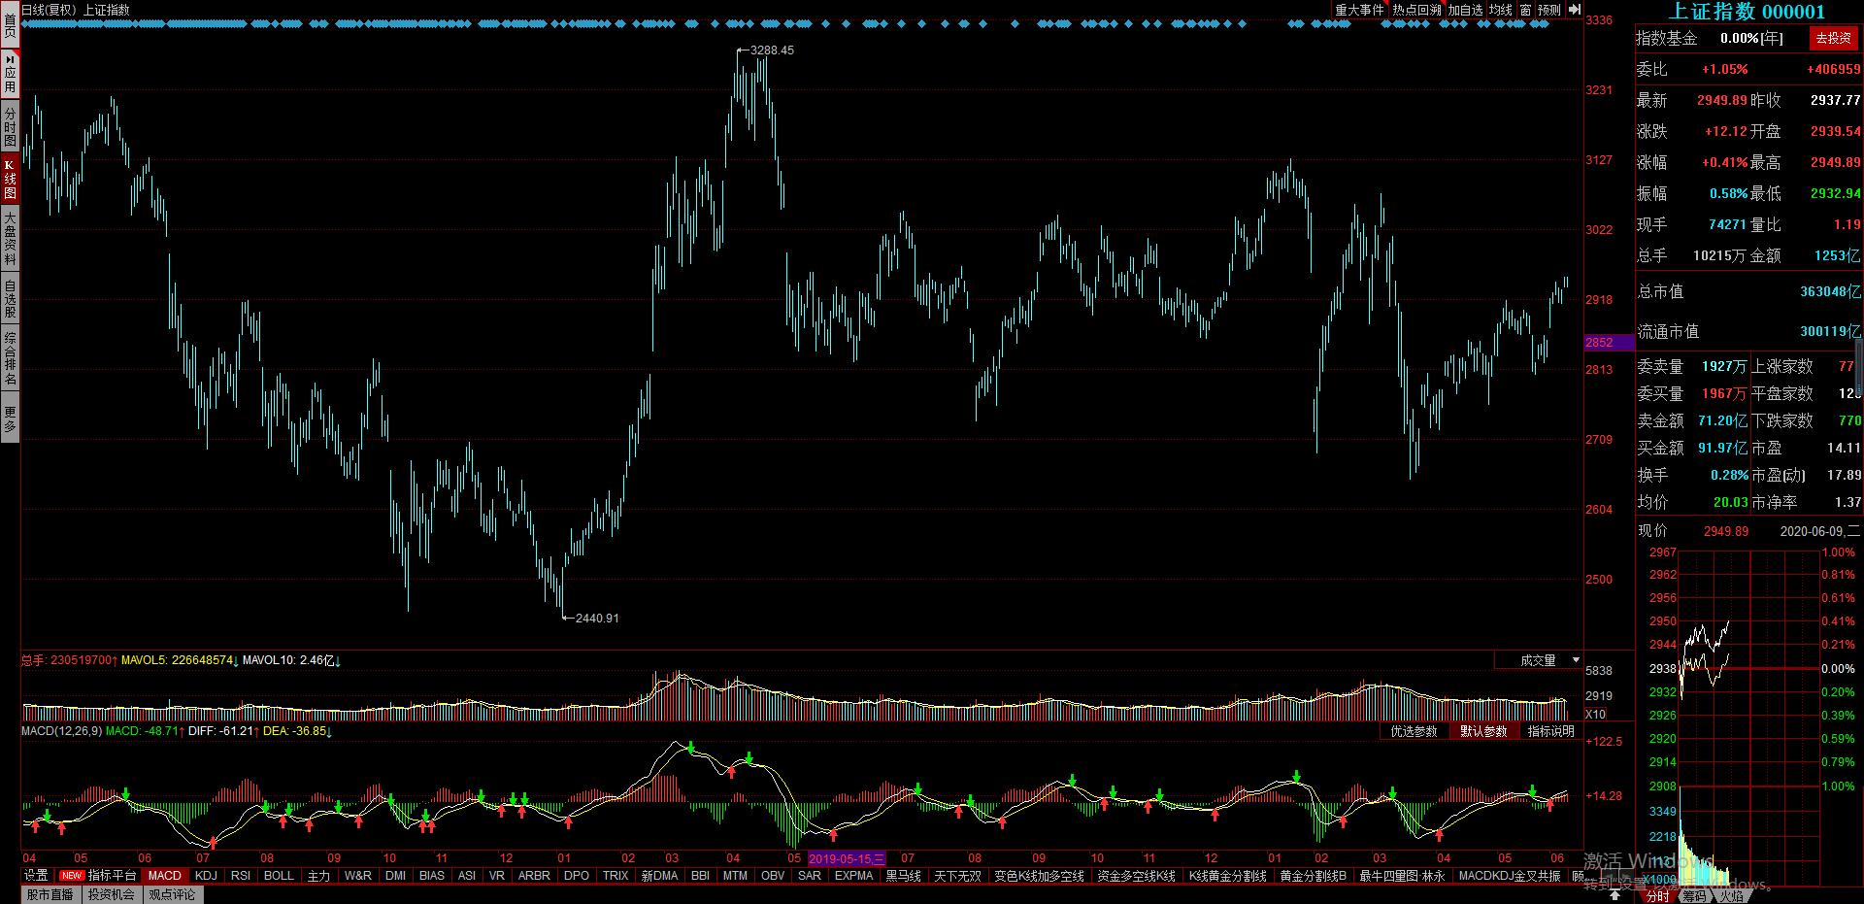Viewport: 1864px width, 904px height.
Task: Click the 3288.45 high price label
Action: tap(772, 50)
